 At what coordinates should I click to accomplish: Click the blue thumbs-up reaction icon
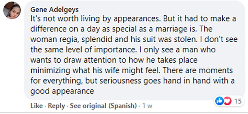tap(219, 101)
